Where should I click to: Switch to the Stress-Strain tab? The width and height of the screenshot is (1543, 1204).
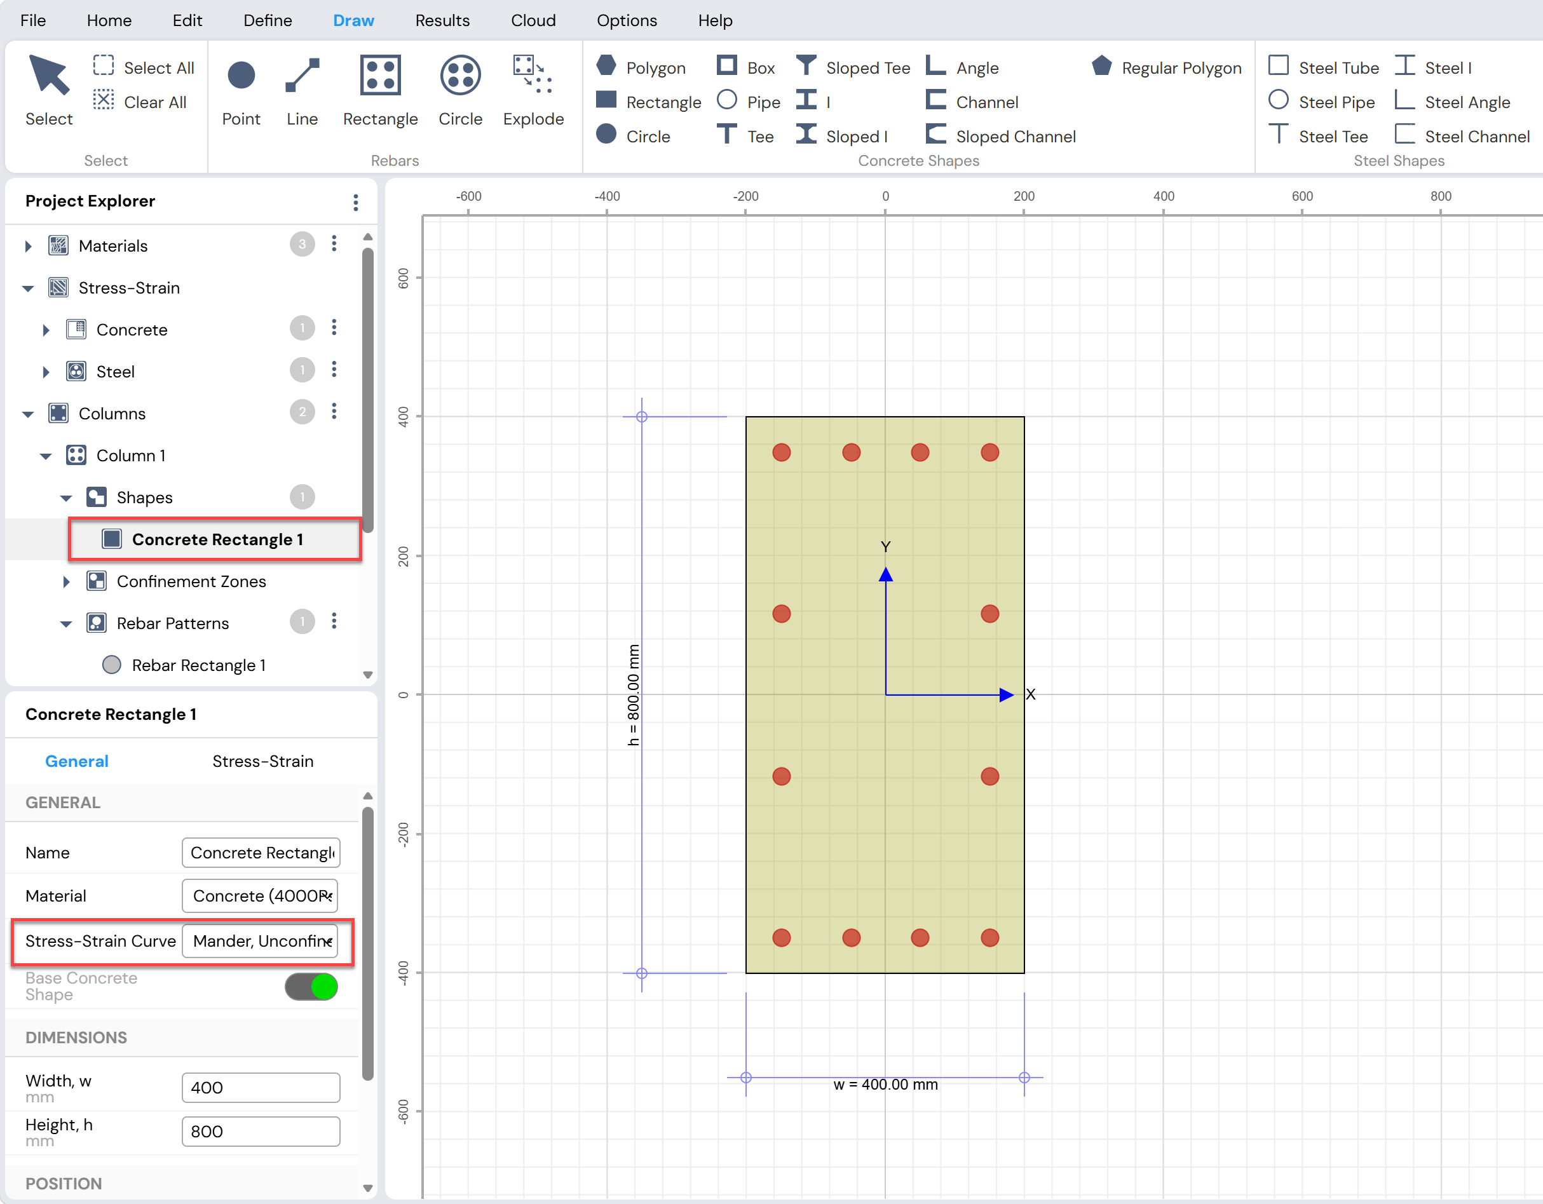263,761
